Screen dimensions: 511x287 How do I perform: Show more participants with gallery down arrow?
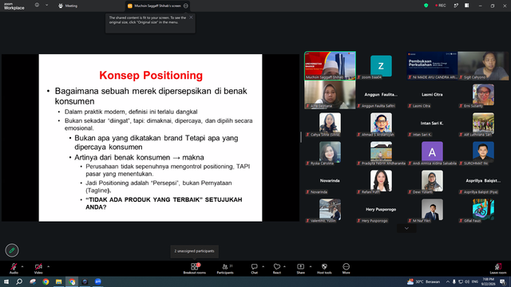pyautogui.click(x=406, y=229)
